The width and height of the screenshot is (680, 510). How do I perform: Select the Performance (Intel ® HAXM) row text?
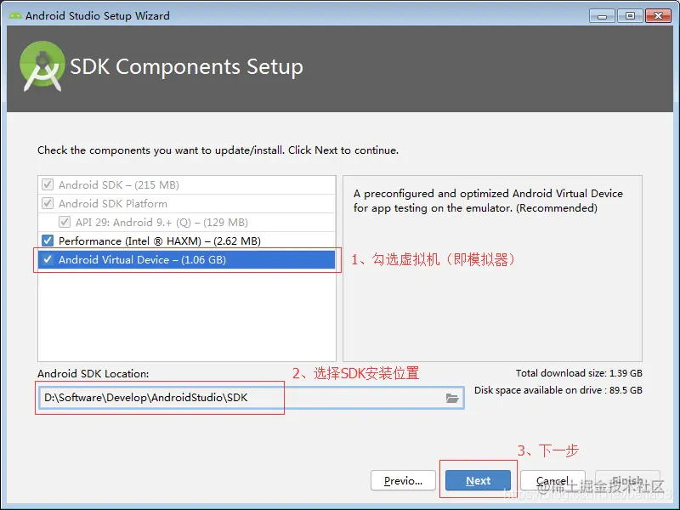click(x=160, y=241)
